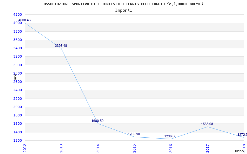Click the Importi subtitle

(124, 10)
